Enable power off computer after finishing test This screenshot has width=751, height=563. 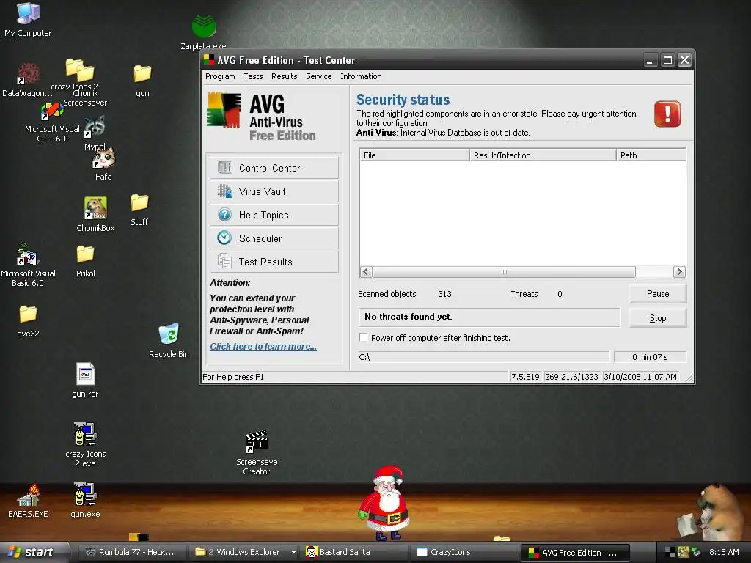(x=364, y=337)
